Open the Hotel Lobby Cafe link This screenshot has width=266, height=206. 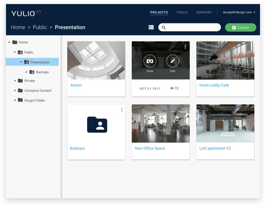pyautogui.click(x=214, y=85)
